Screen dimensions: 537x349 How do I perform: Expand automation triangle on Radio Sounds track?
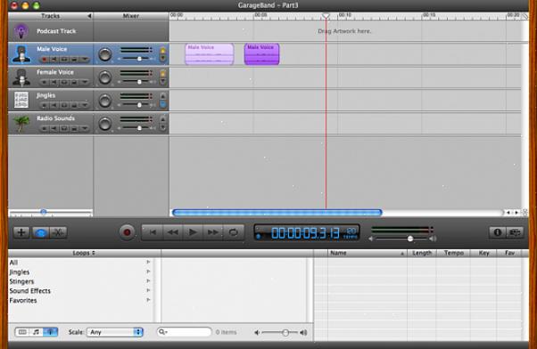[84, 128]
